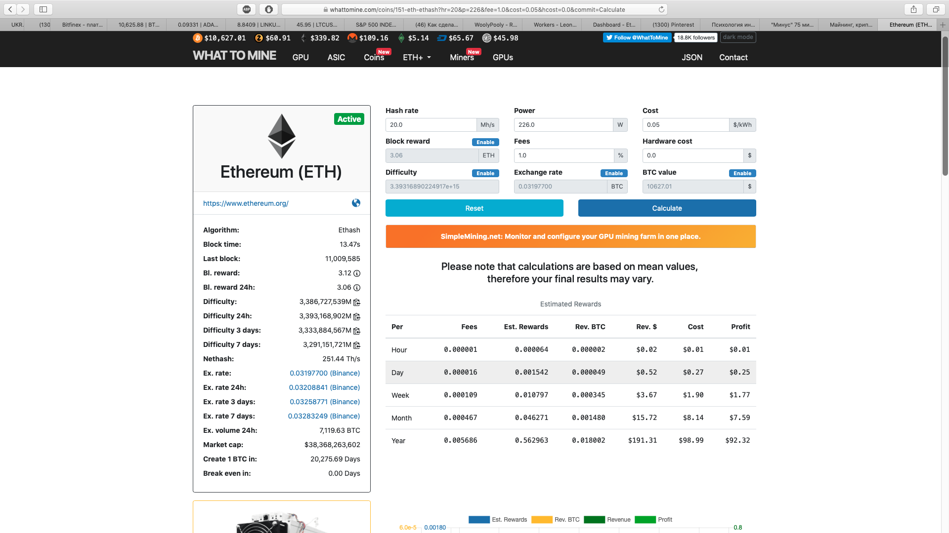The width and height of the screenshot is (949, 533).
Task: Open the Miners navigation page
Action: click(x=462, y=57)
